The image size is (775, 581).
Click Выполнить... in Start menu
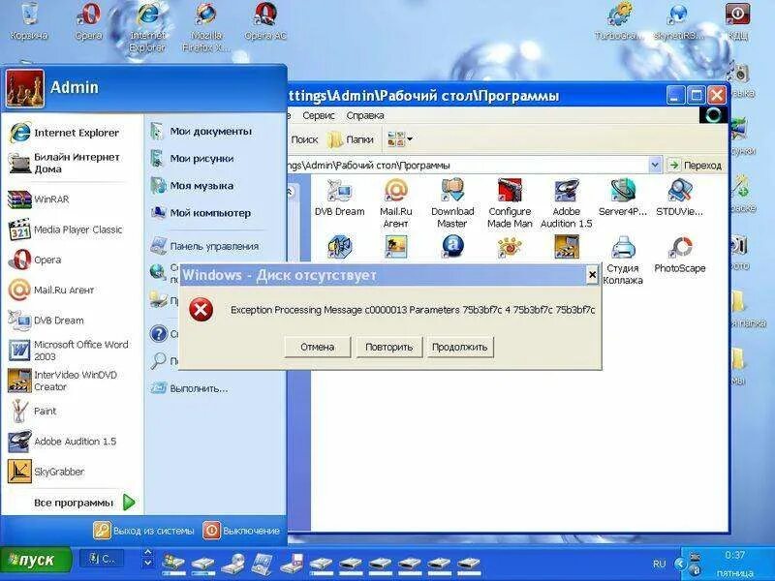[x=189, y=388]
